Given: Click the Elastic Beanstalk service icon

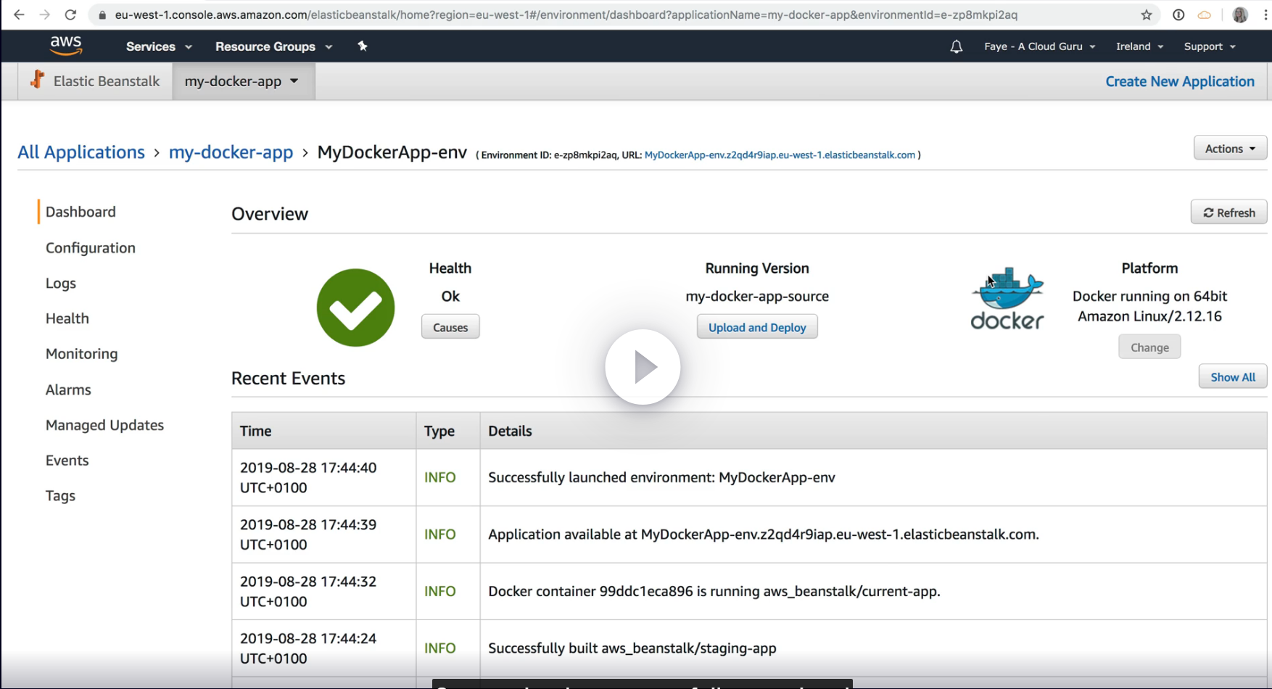Looking at the screenshot, I should coord(38,81).
